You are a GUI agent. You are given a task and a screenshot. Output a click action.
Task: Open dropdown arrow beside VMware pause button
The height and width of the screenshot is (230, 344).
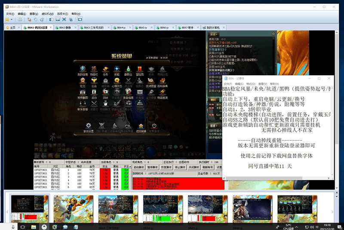(12, 19)
